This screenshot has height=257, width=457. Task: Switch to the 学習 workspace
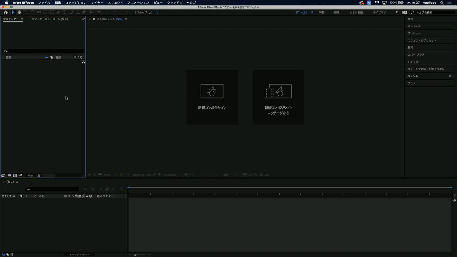(x=321, y=13)
